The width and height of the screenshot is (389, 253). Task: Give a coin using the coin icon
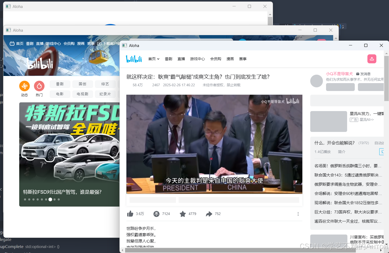157,214
